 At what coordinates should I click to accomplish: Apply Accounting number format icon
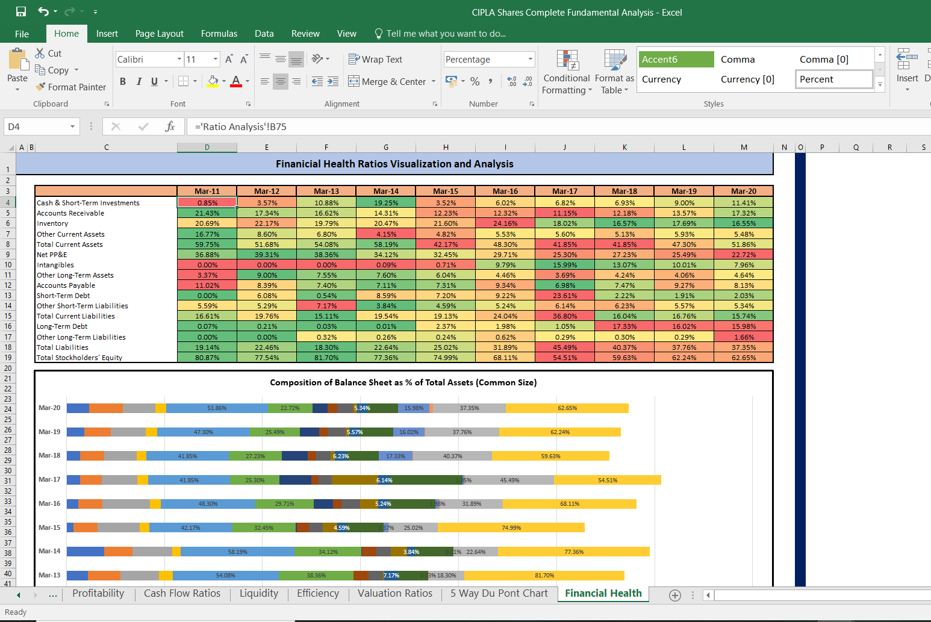tap(451, 81)
